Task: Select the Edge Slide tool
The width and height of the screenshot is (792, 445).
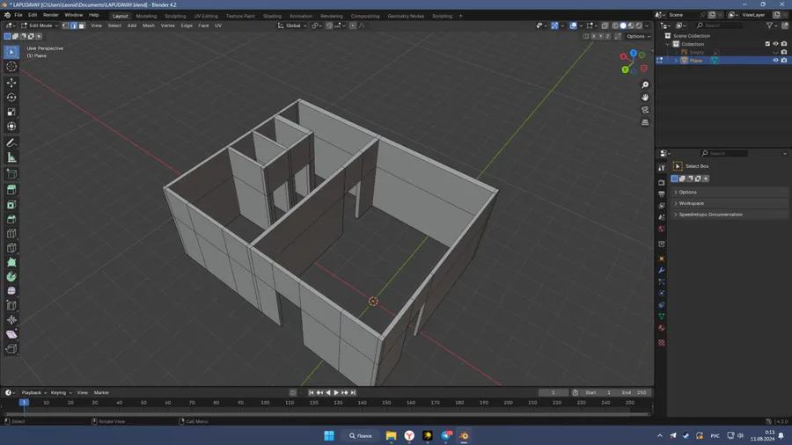Action: tap(11, 306)
